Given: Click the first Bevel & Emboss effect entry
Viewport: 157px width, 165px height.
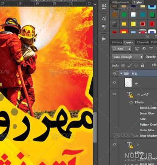Looking at the screenshot, I should (x=148, y=108).
